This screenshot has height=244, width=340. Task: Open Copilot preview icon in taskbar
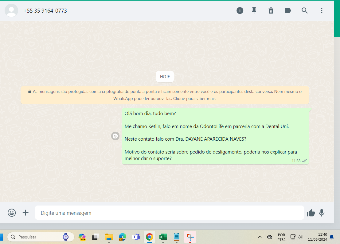[82, 237]
